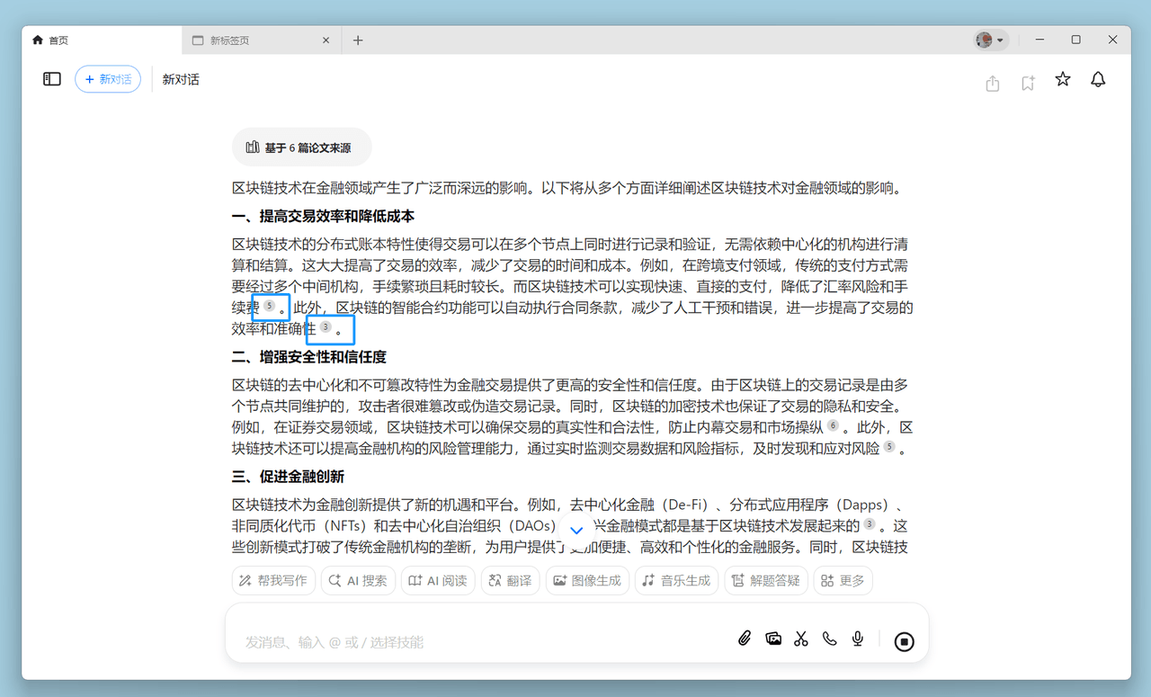Open citation 6 after 市场操纵
The height and width of the screenshot is (697, 1151).
click(x=833, y=425)
